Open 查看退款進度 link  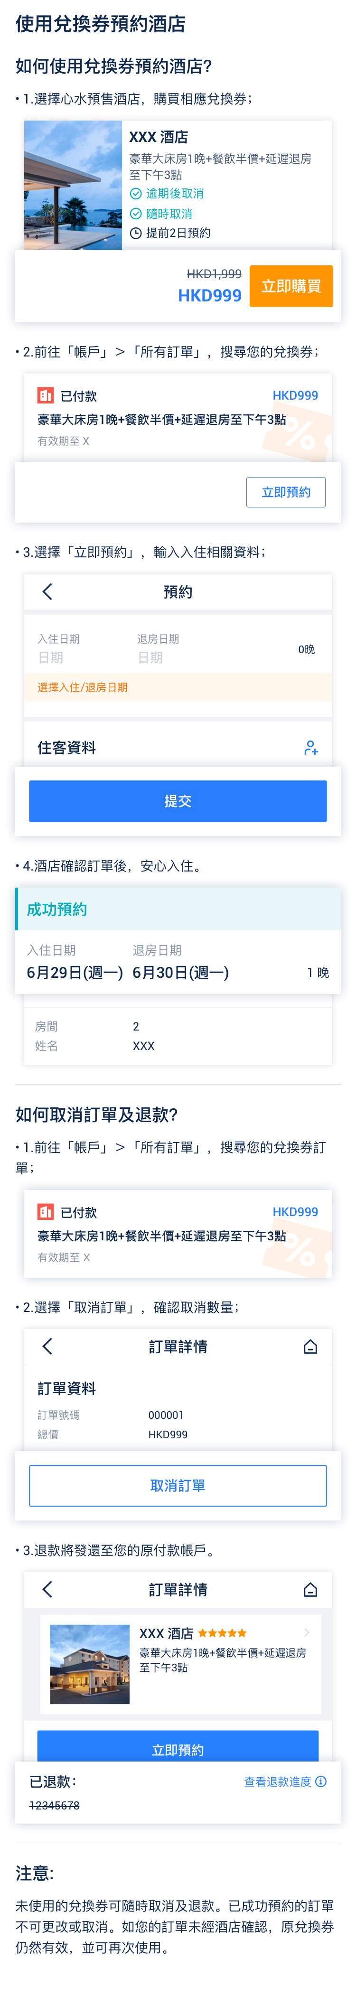(x=278, y=1781)
